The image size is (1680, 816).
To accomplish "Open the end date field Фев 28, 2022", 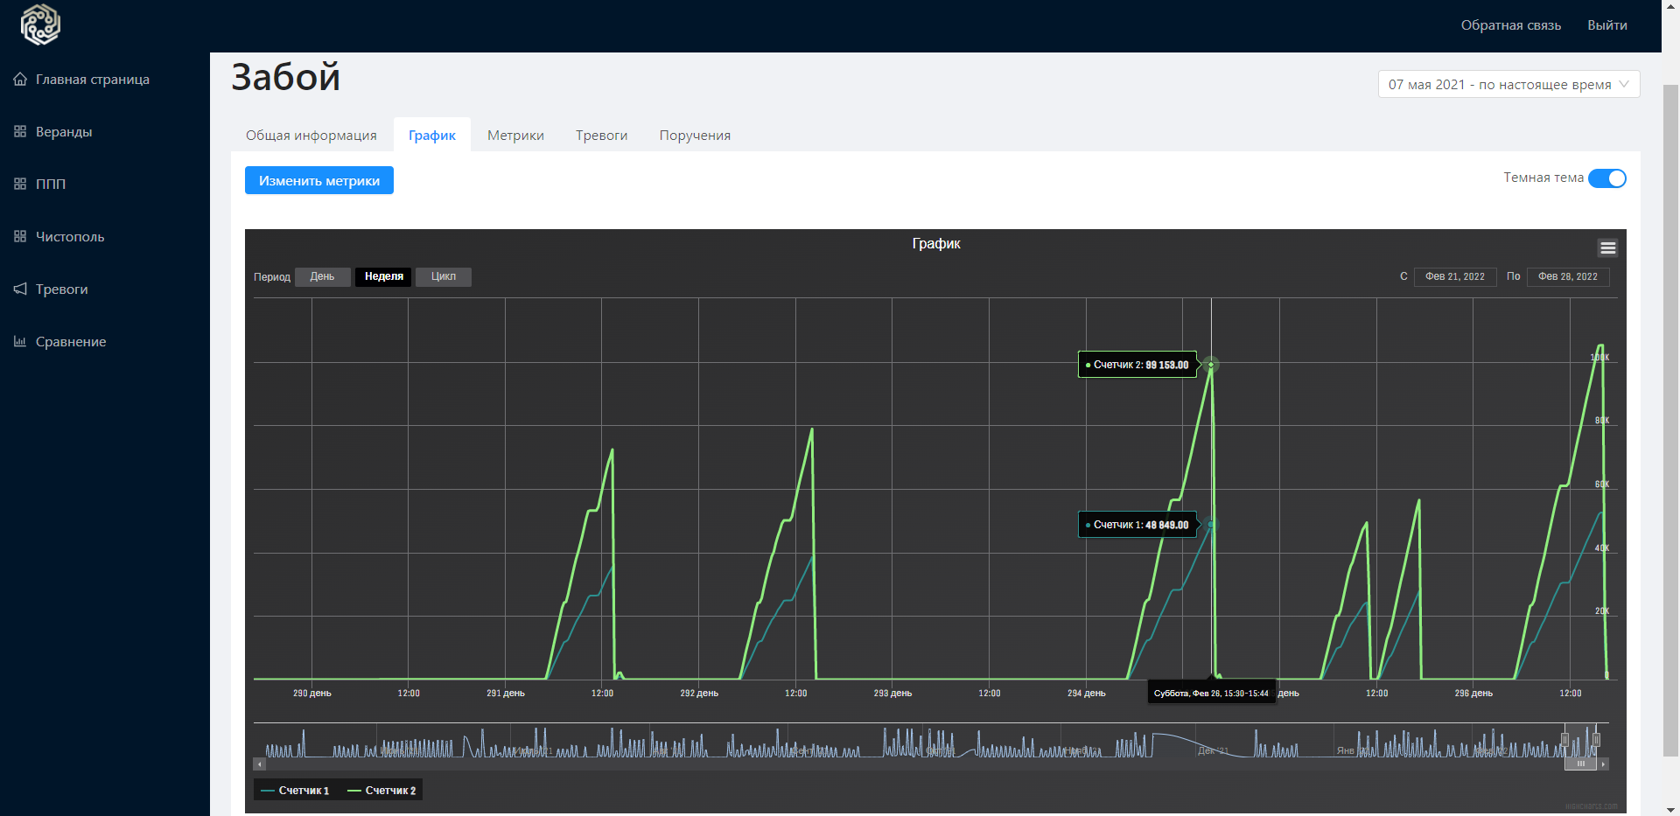I will (x=1567, y=277).
